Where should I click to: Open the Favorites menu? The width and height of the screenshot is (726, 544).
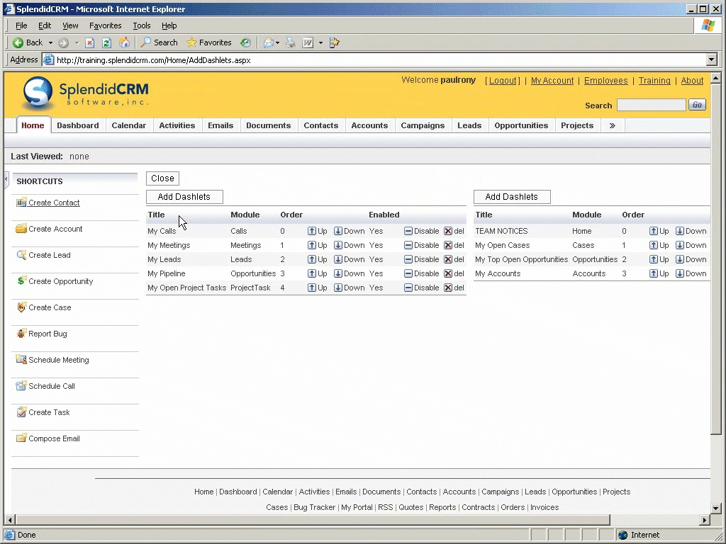point(105,25)
